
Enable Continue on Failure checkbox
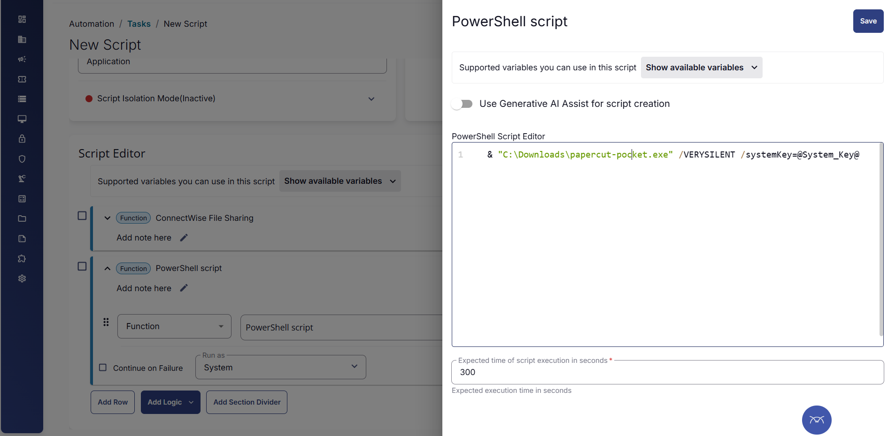click(103, 368)
